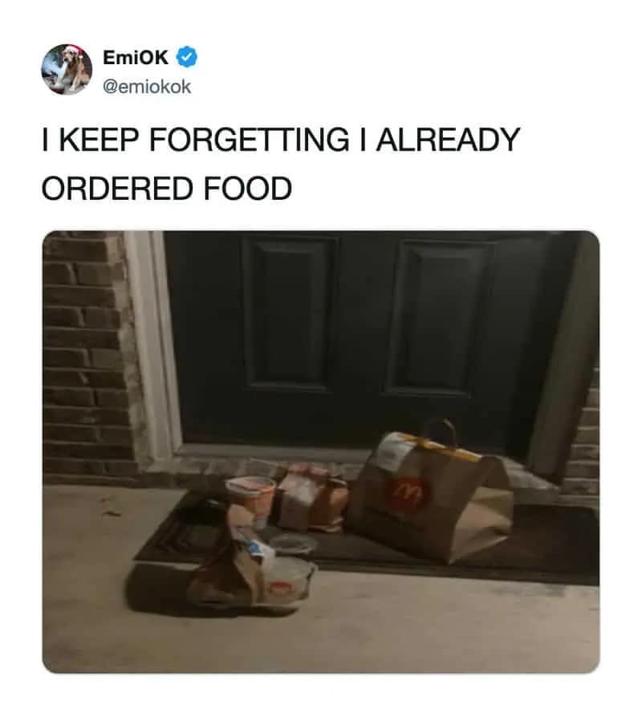The width and height of the screenshot is (642, 717).
Task: Click the right recessed door panel
Action: pyautogui.click(x=439, y=318)
